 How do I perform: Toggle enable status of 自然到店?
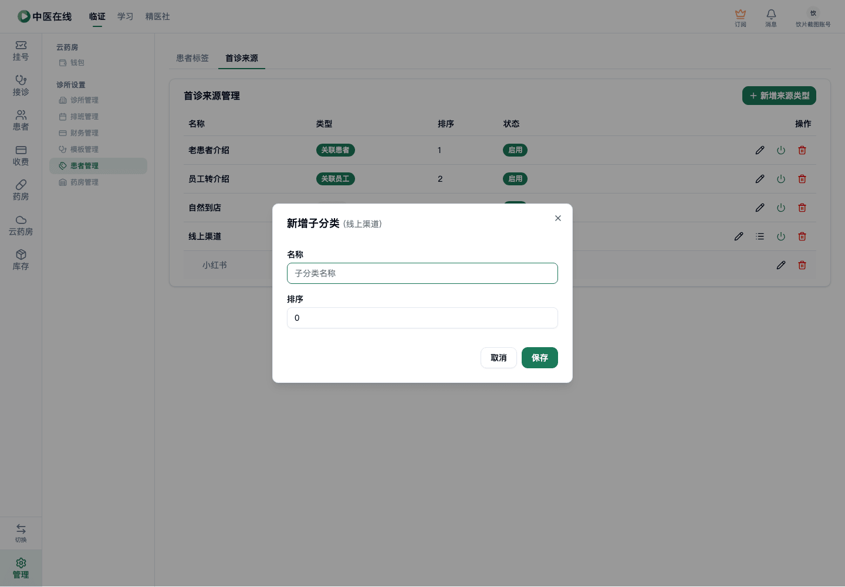point(781,208)
